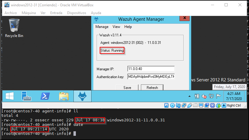Click the muted speaker tray icon
The height and width of the screenshot is (140, 249).
204,96
